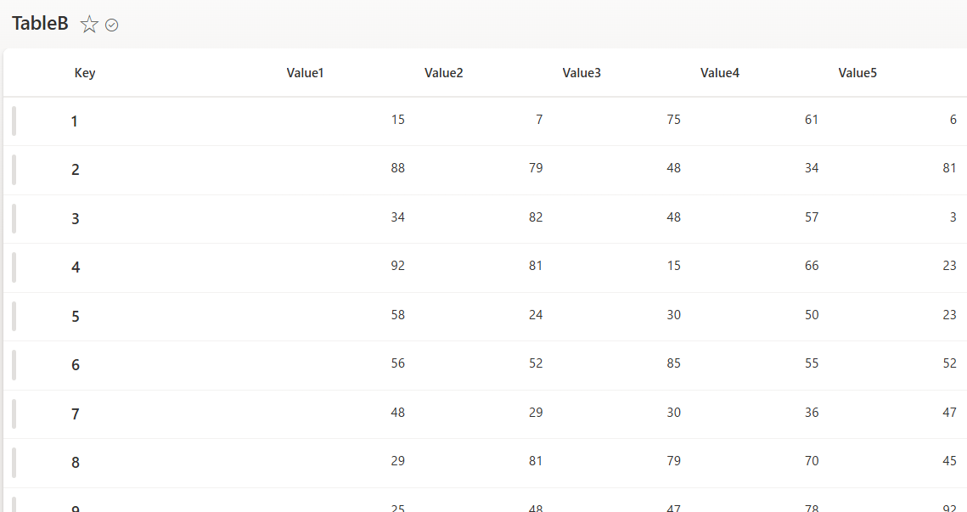Sort by the Key column header
Screen dimensions: 967x512
coord(85,73)
